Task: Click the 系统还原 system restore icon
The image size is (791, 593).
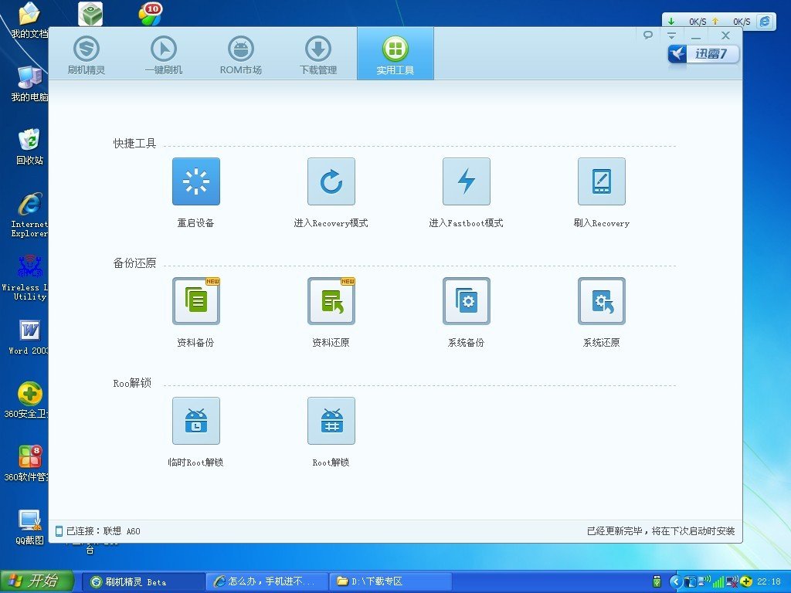Action: coord(601,301)
